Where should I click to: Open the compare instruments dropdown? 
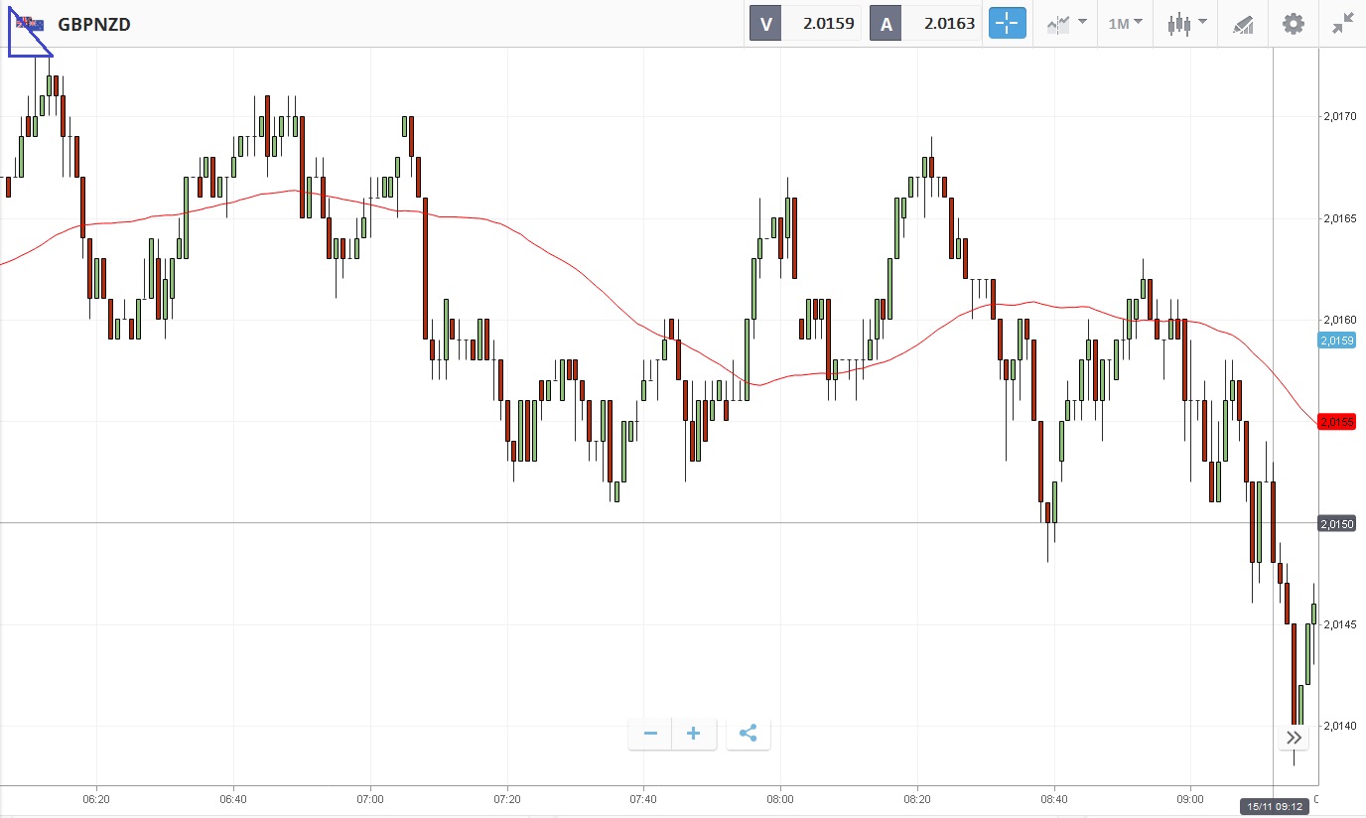pyautogui.click(x=1066, y=24)
